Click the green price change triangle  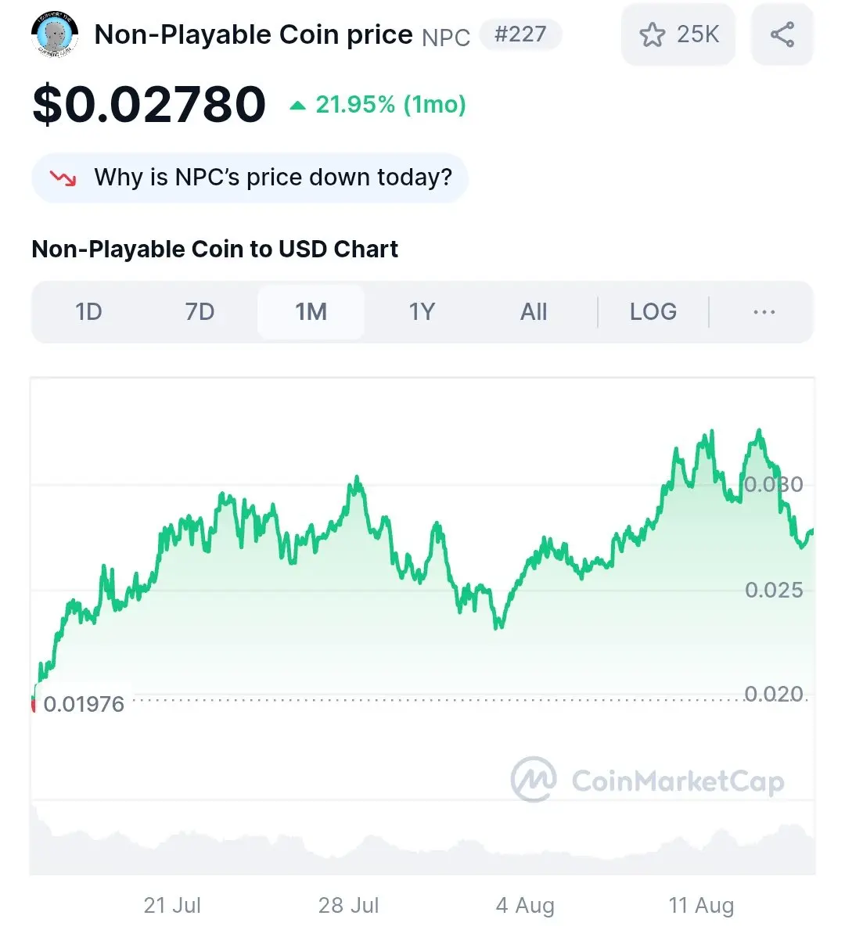tap(297, 106)
